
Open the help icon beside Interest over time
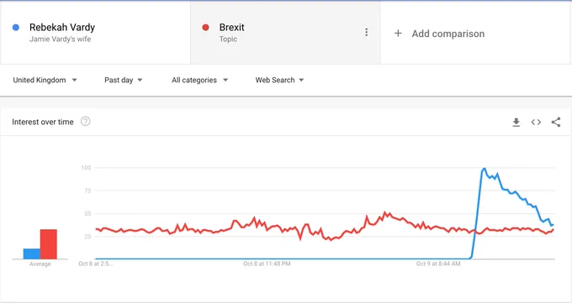[x=85, y=121]
